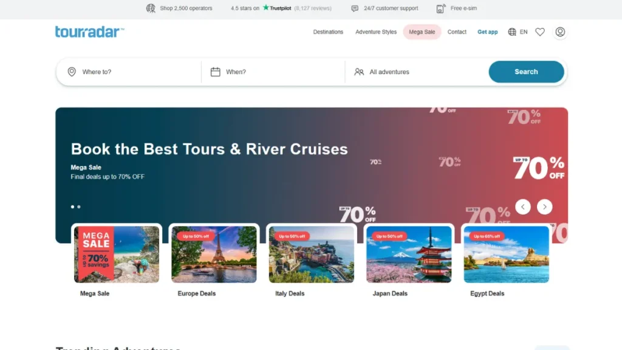Go to previous banner slide arrow
622x350 pixels.
coord(523,207)
